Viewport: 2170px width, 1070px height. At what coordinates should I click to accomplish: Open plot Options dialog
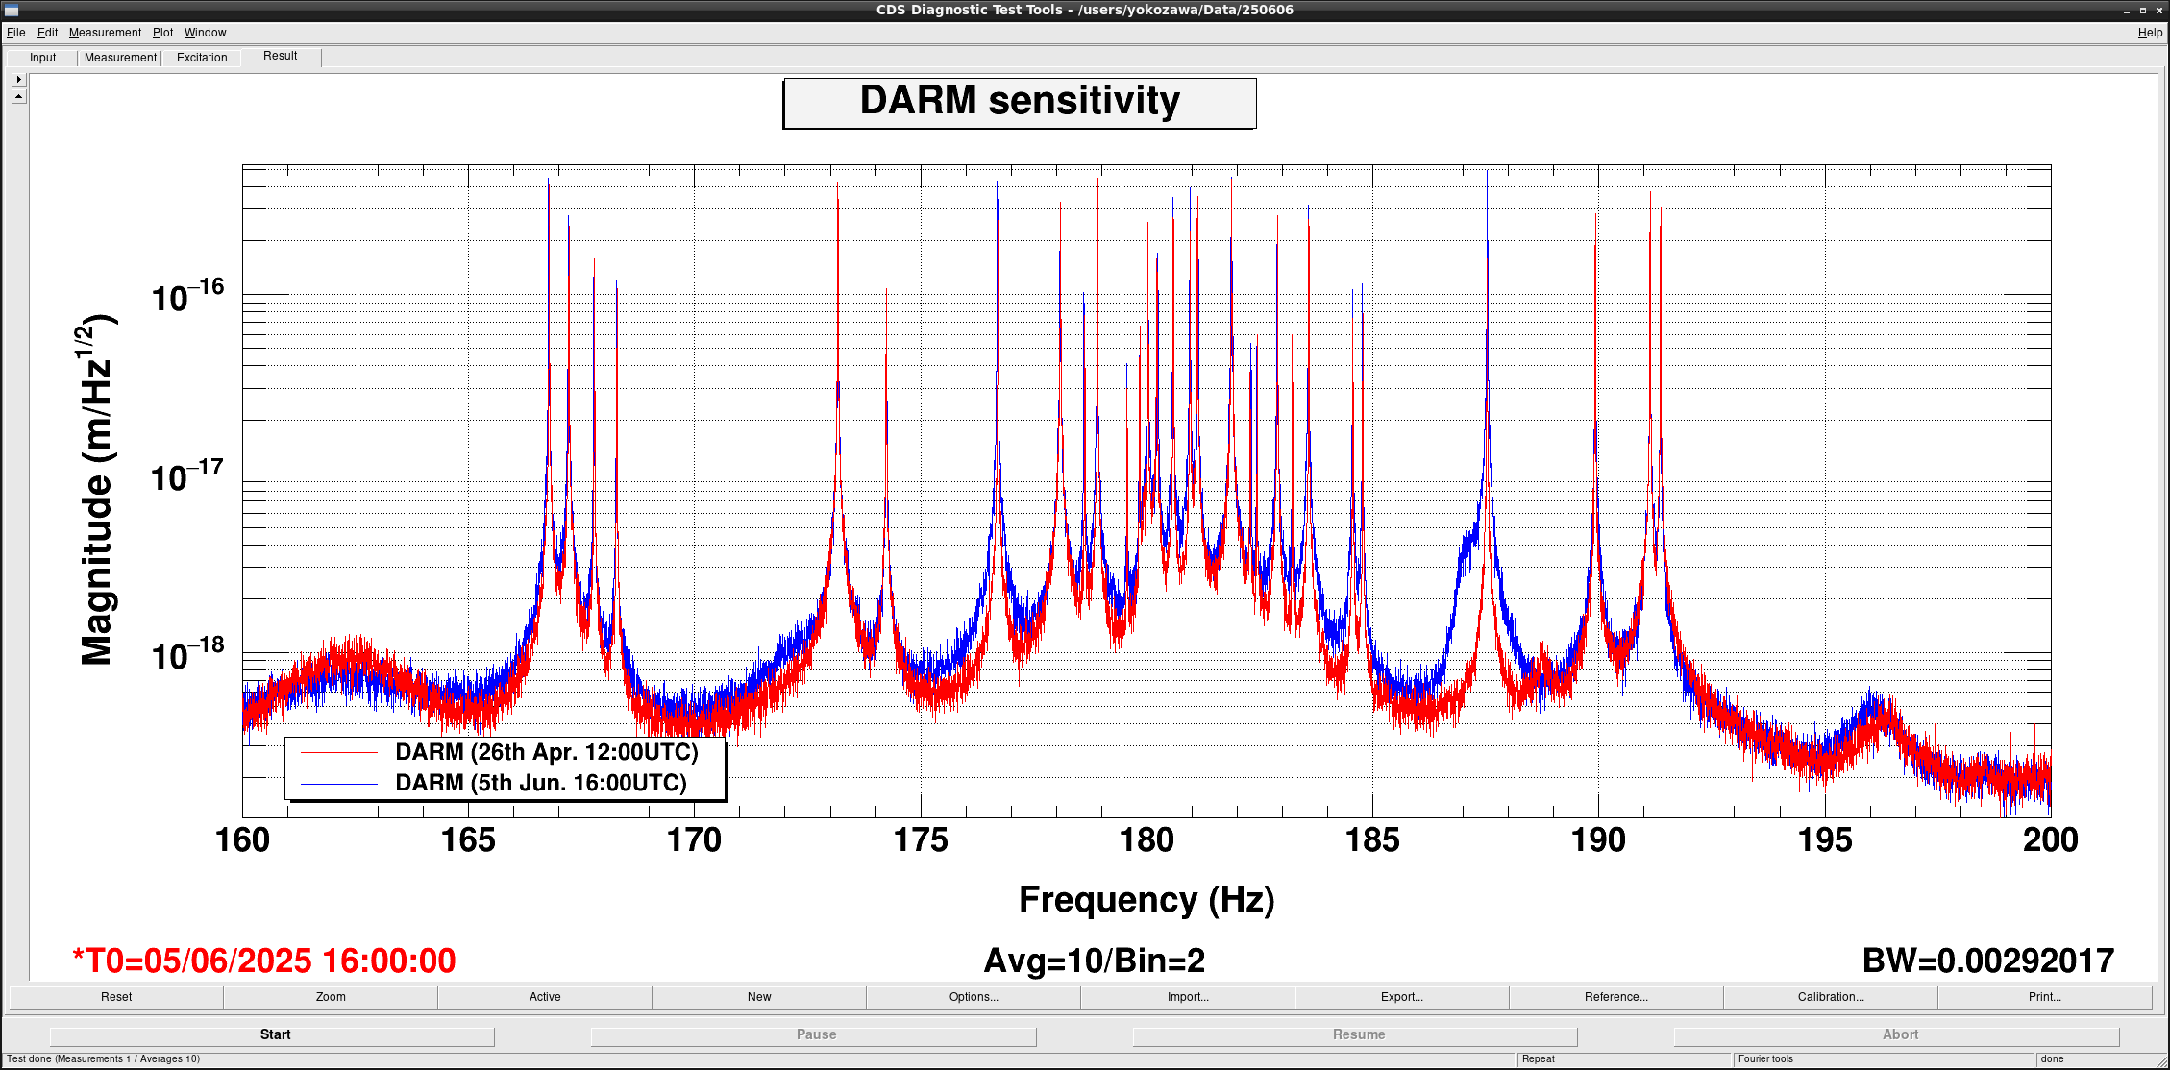[x=974, y=997]
